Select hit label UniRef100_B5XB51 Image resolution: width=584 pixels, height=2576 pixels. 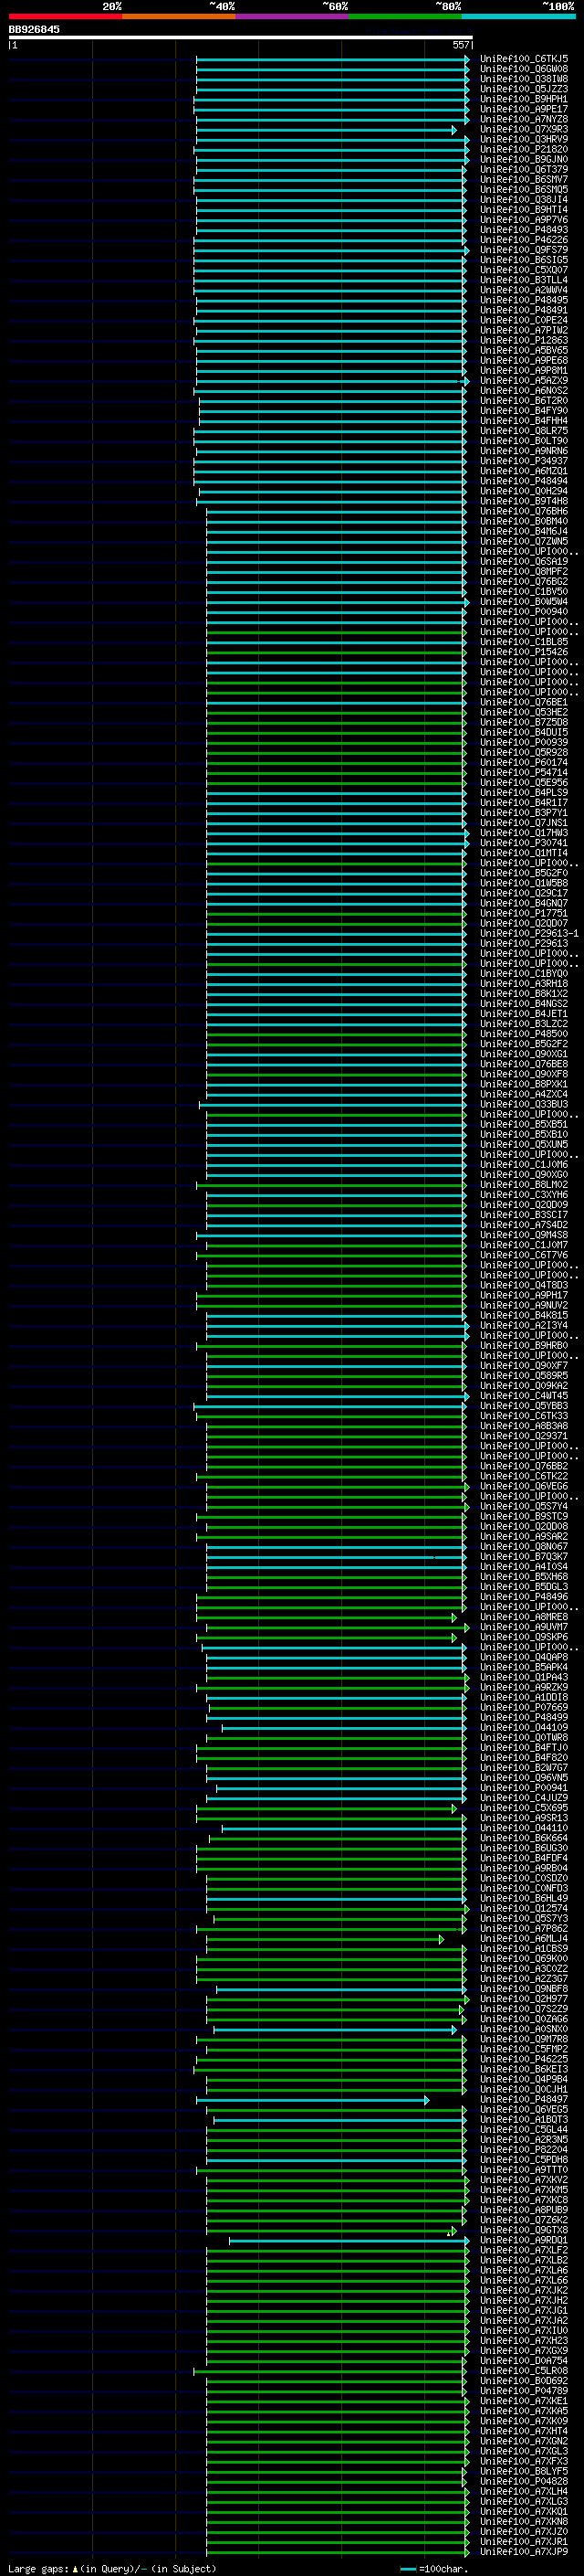click(523, 1124)
